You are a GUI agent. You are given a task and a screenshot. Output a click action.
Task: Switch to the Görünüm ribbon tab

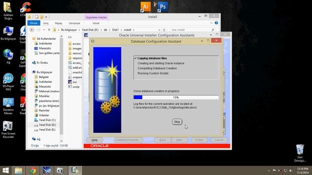[74, 23]
